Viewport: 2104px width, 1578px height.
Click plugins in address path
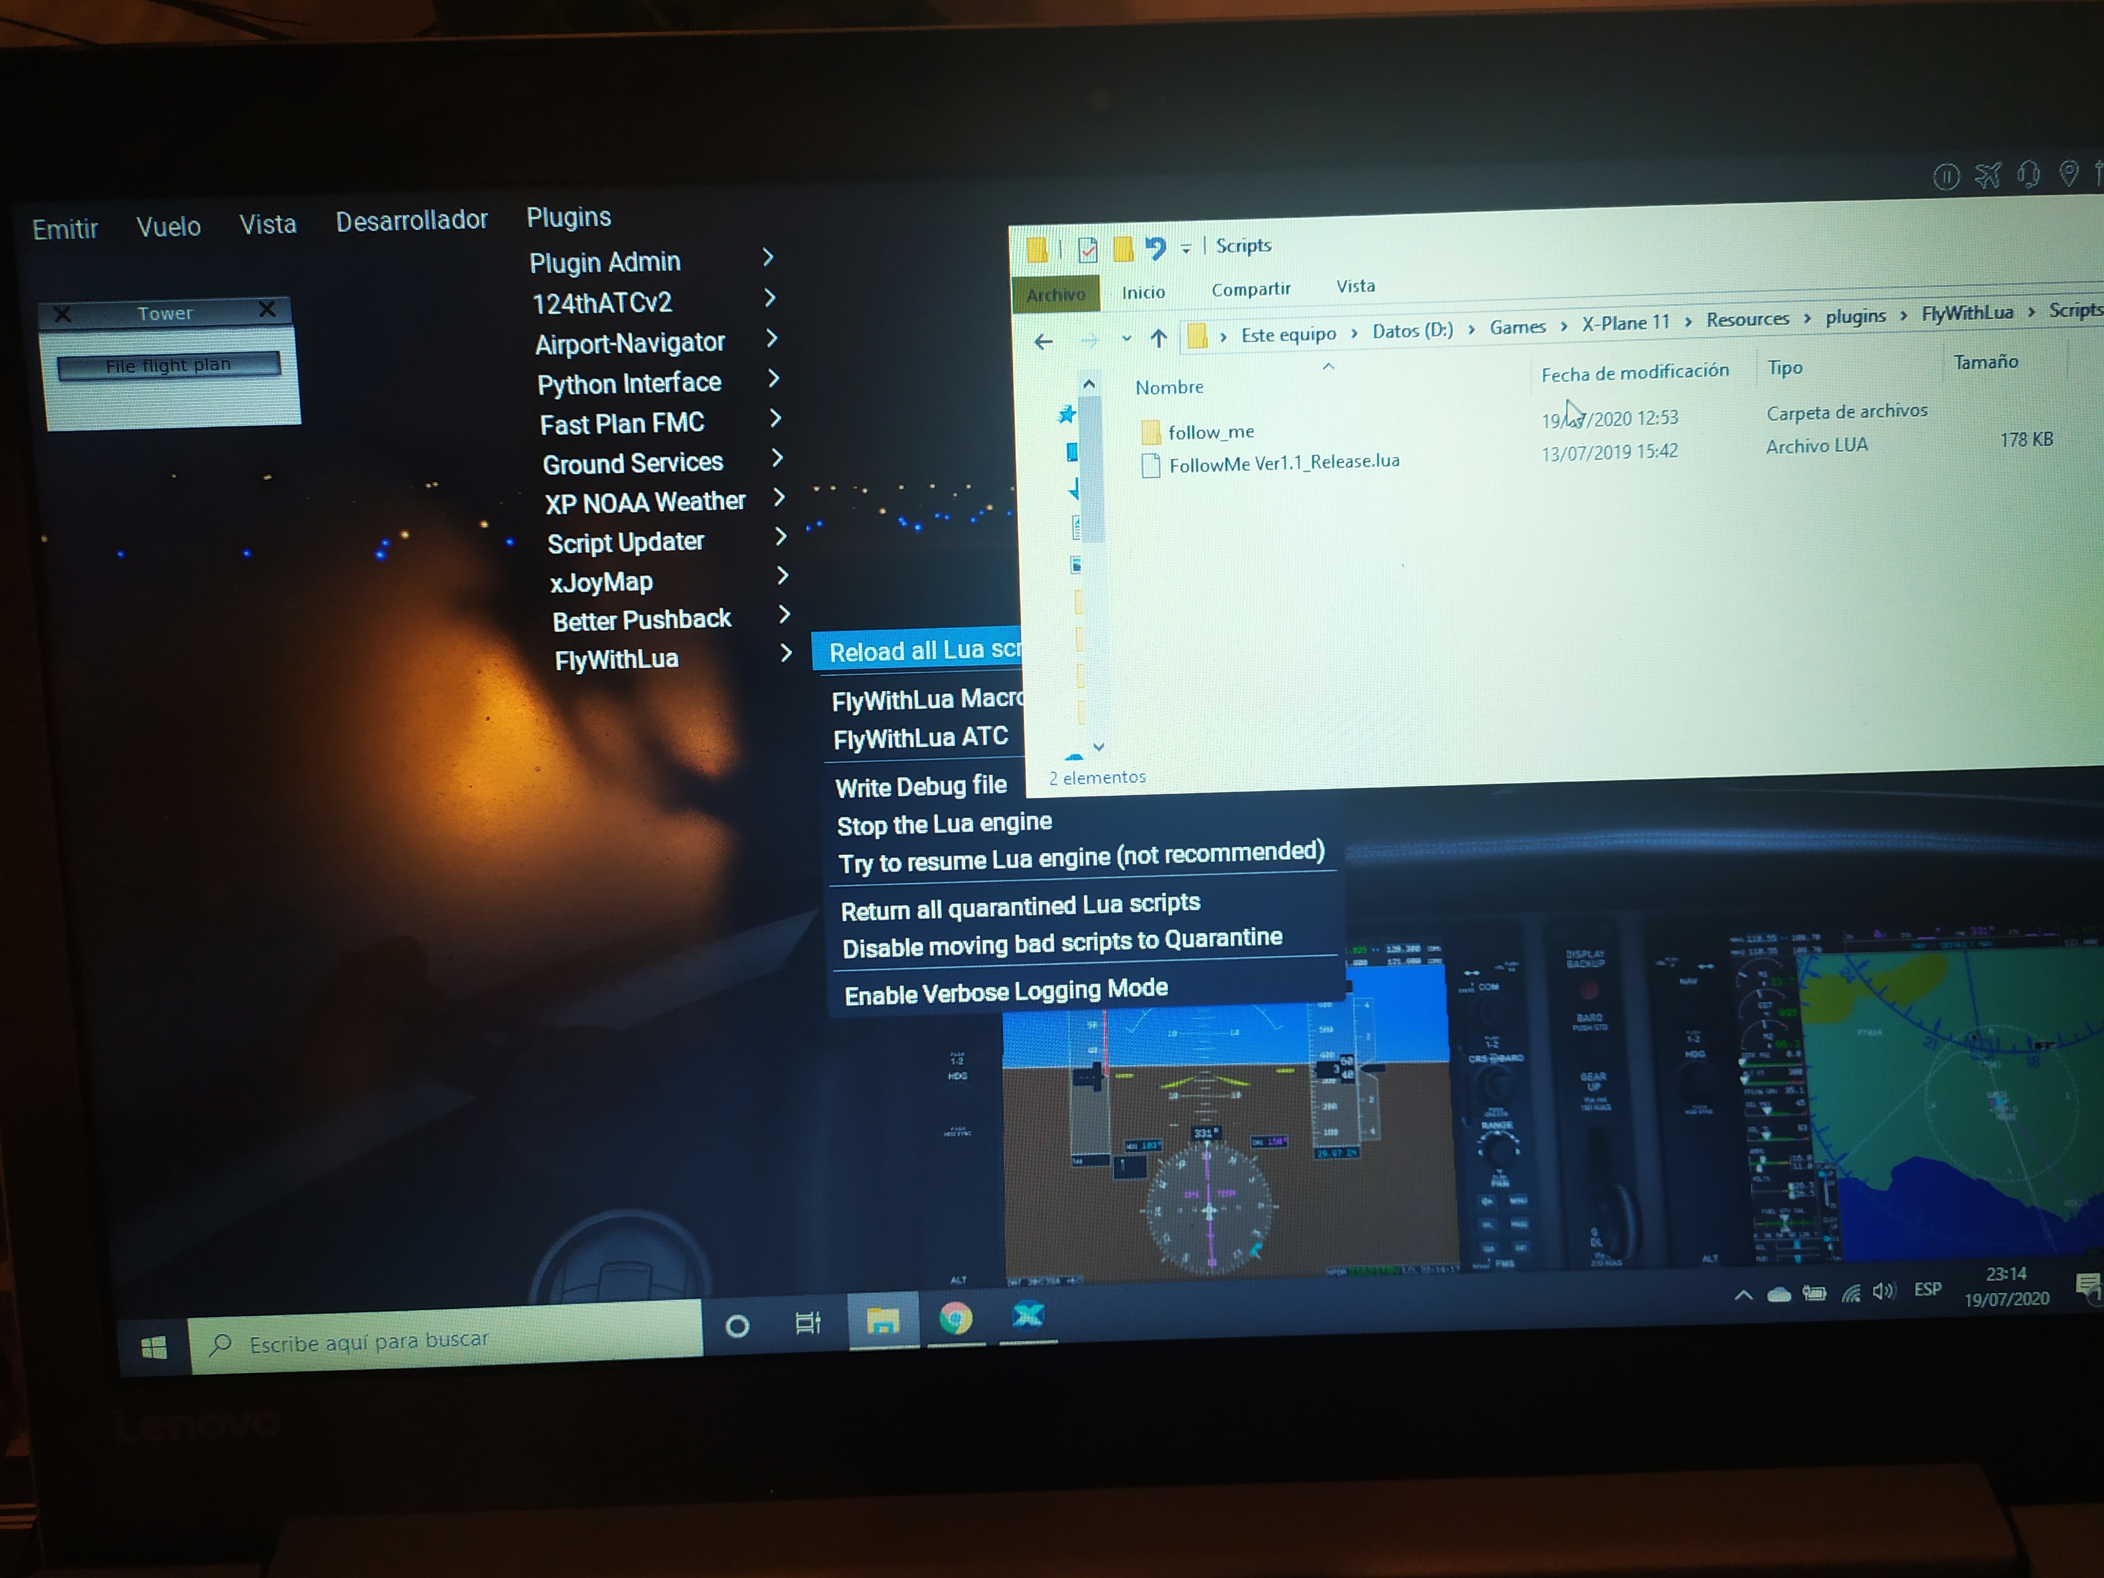1855,316
